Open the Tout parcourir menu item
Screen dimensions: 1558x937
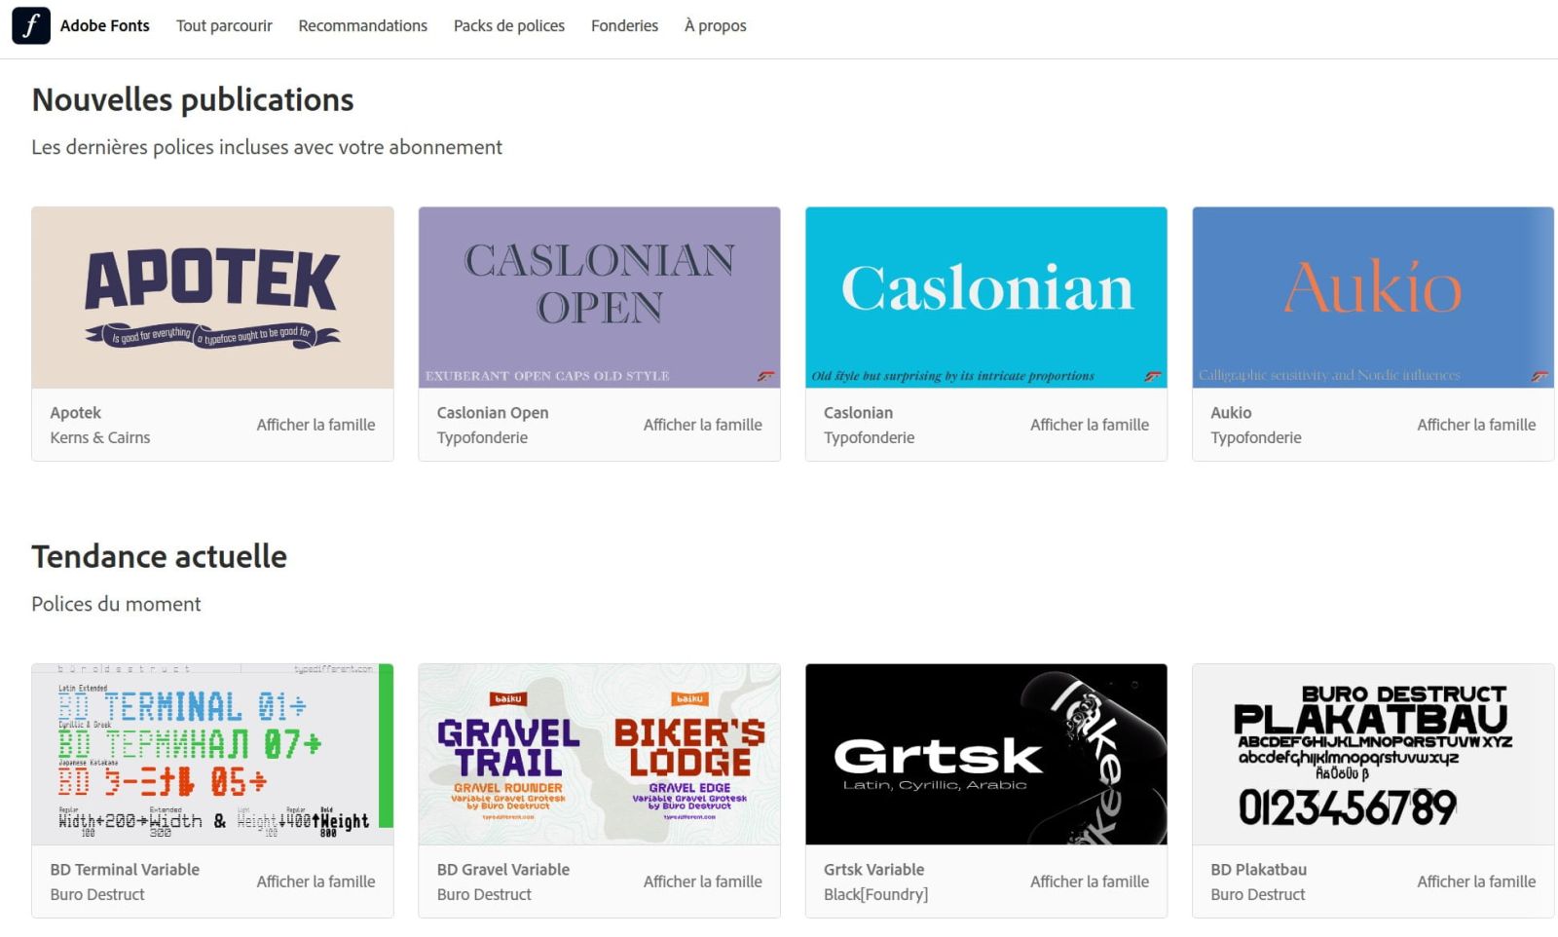[x=224, y=25]
